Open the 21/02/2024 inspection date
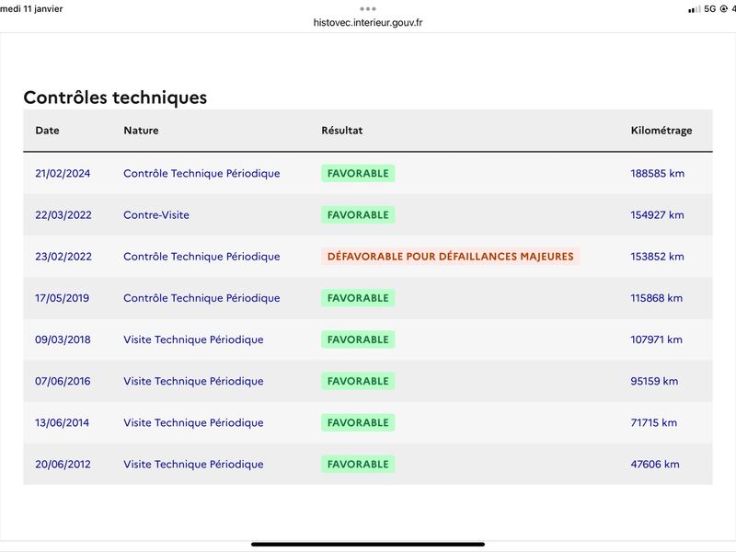Image resolution: width=736 pixels, height=552 pixels. [x=63, y=173]
